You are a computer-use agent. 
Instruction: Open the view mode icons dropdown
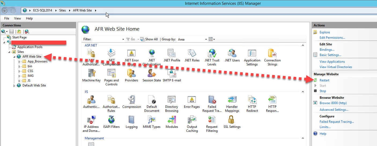click(x=212, y=39)
